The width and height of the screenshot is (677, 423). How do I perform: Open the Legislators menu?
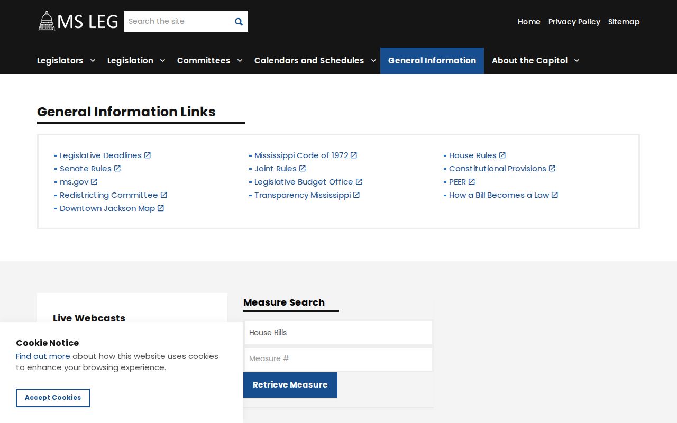tap(60, 61)
